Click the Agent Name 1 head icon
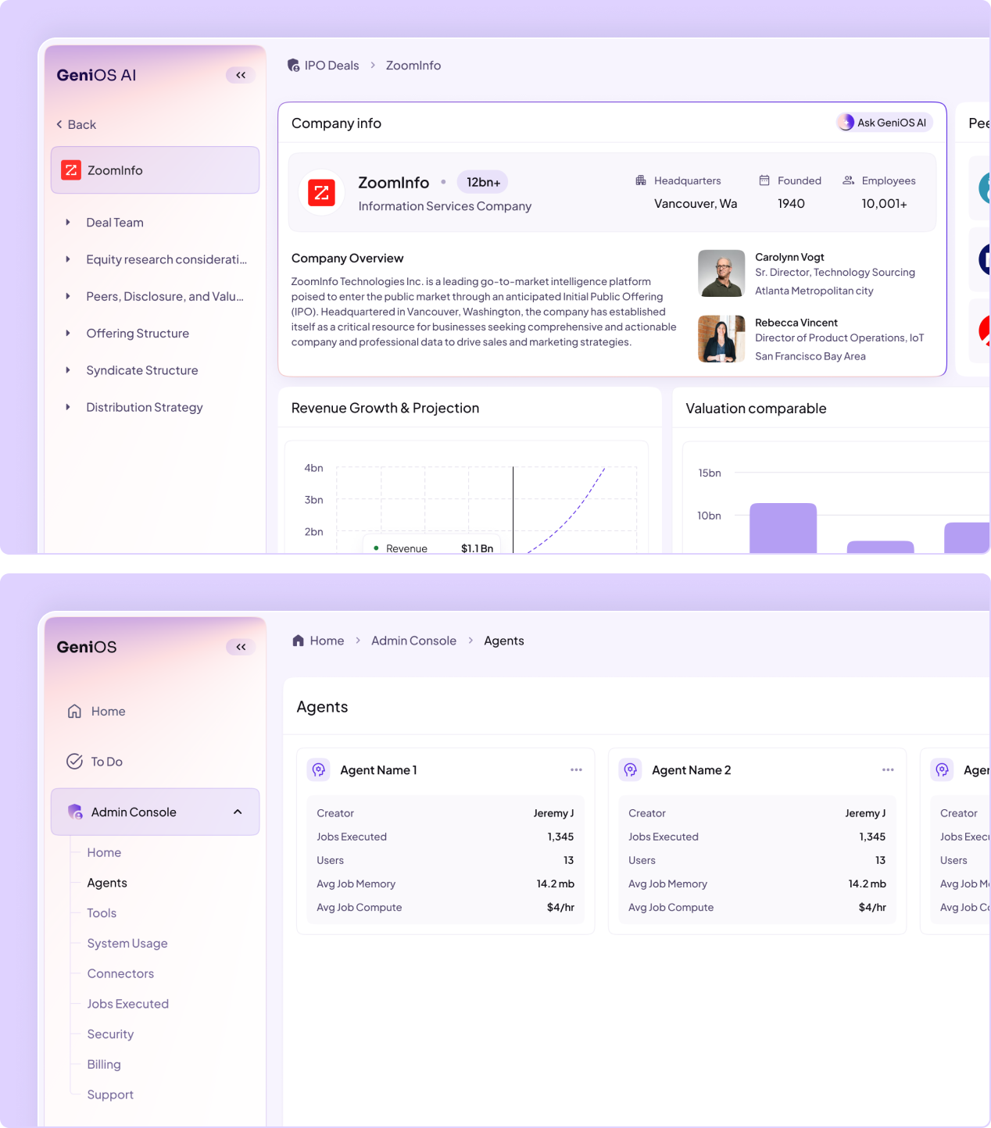 (319, 770)
